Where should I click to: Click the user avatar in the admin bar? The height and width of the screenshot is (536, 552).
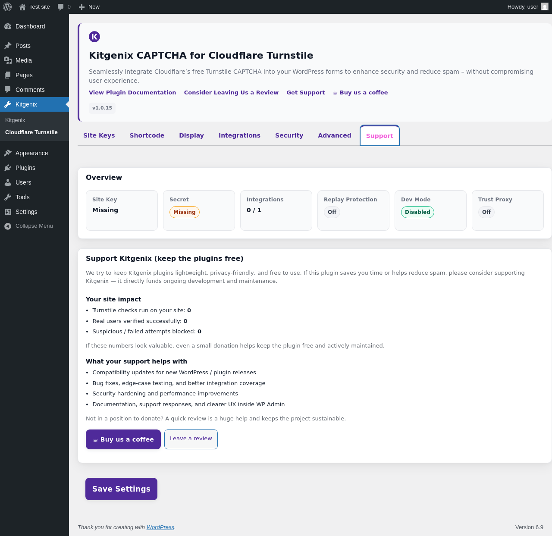545,6
